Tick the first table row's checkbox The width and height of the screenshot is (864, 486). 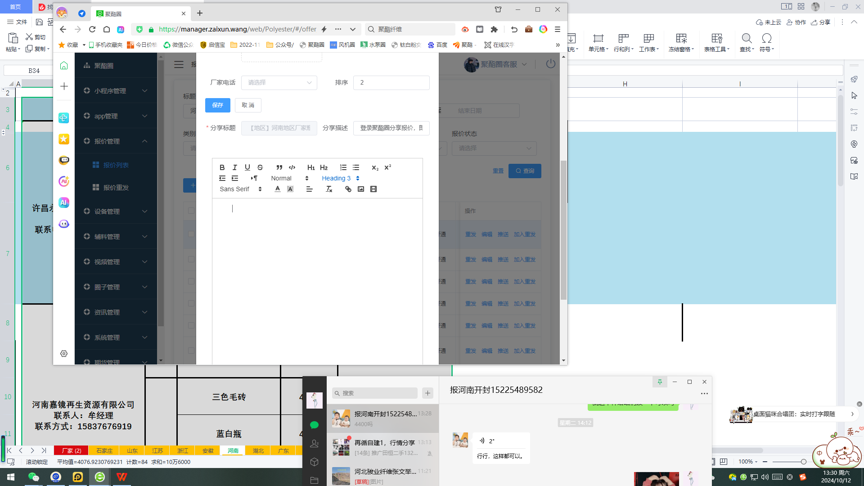191,234
